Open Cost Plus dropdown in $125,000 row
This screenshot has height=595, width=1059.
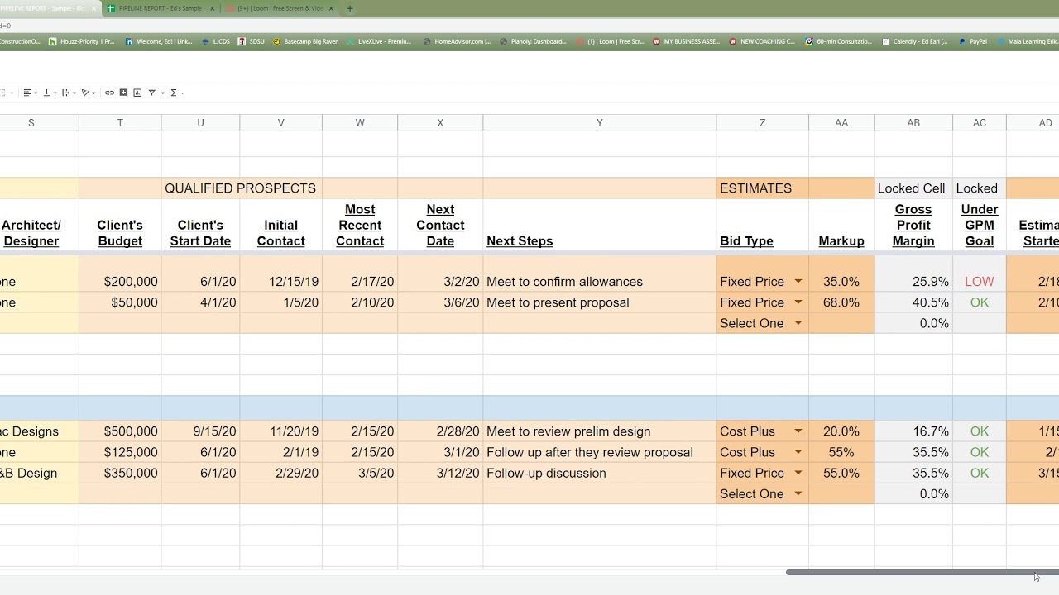pyautogui.click(x=798, y=452)
